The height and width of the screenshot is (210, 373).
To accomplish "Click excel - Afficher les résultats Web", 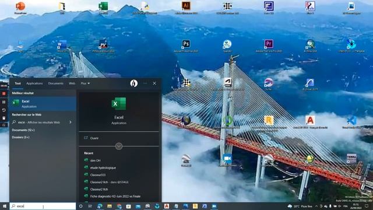I will (39, 123).
